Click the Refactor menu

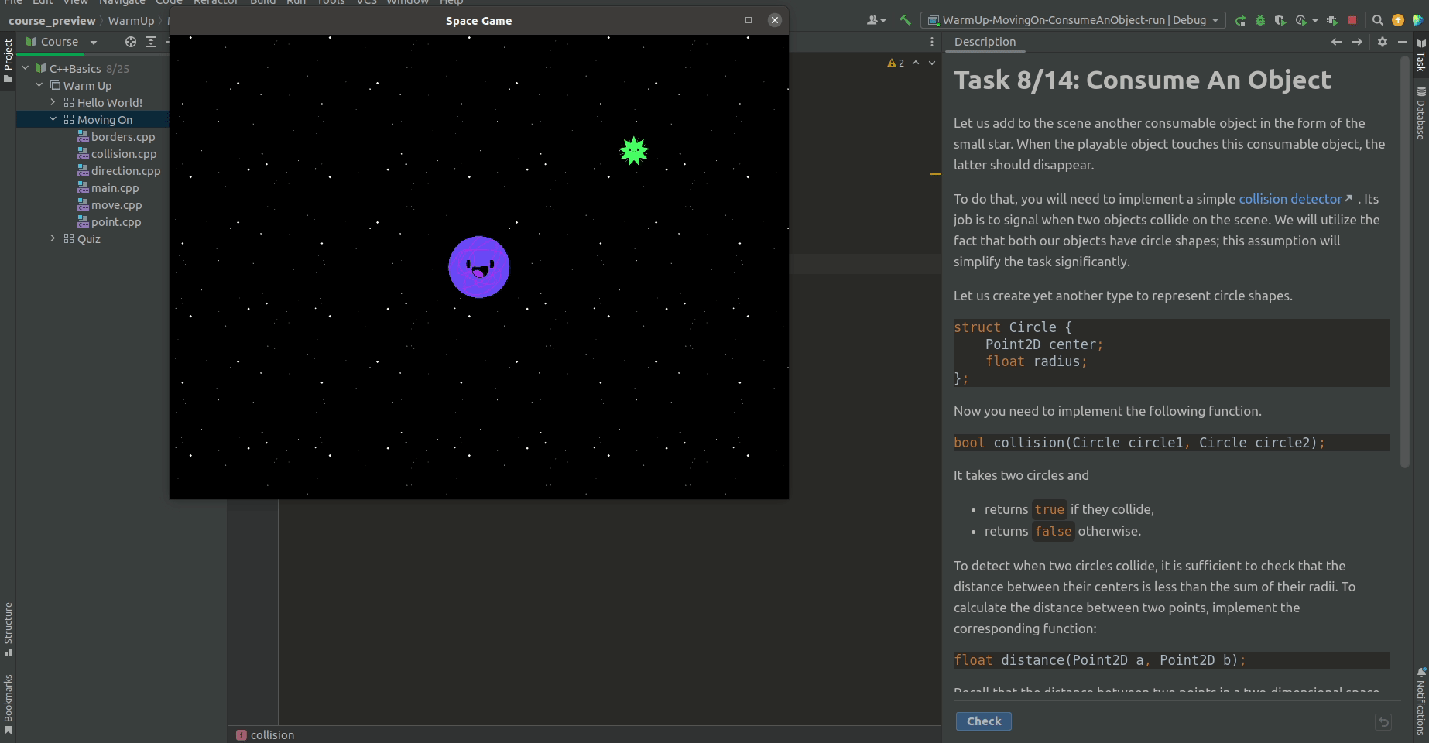pos(215,3)
